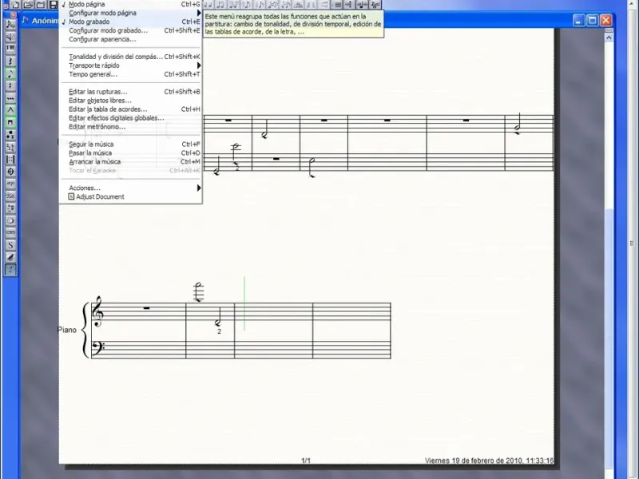The height and width of the screenshot is (479, 639).
Task: Click the page number 1/1 footer
Action: tap(306, 461)
